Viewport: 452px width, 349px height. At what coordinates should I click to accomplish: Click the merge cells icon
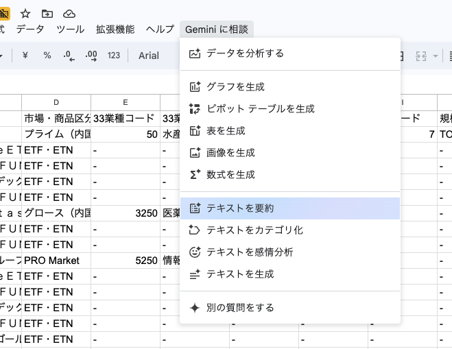coord(421,56)
